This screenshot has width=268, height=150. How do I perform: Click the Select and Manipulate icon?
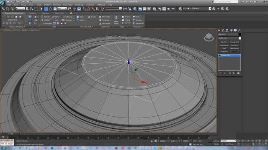pyautogui.click(x=74, y=9)
